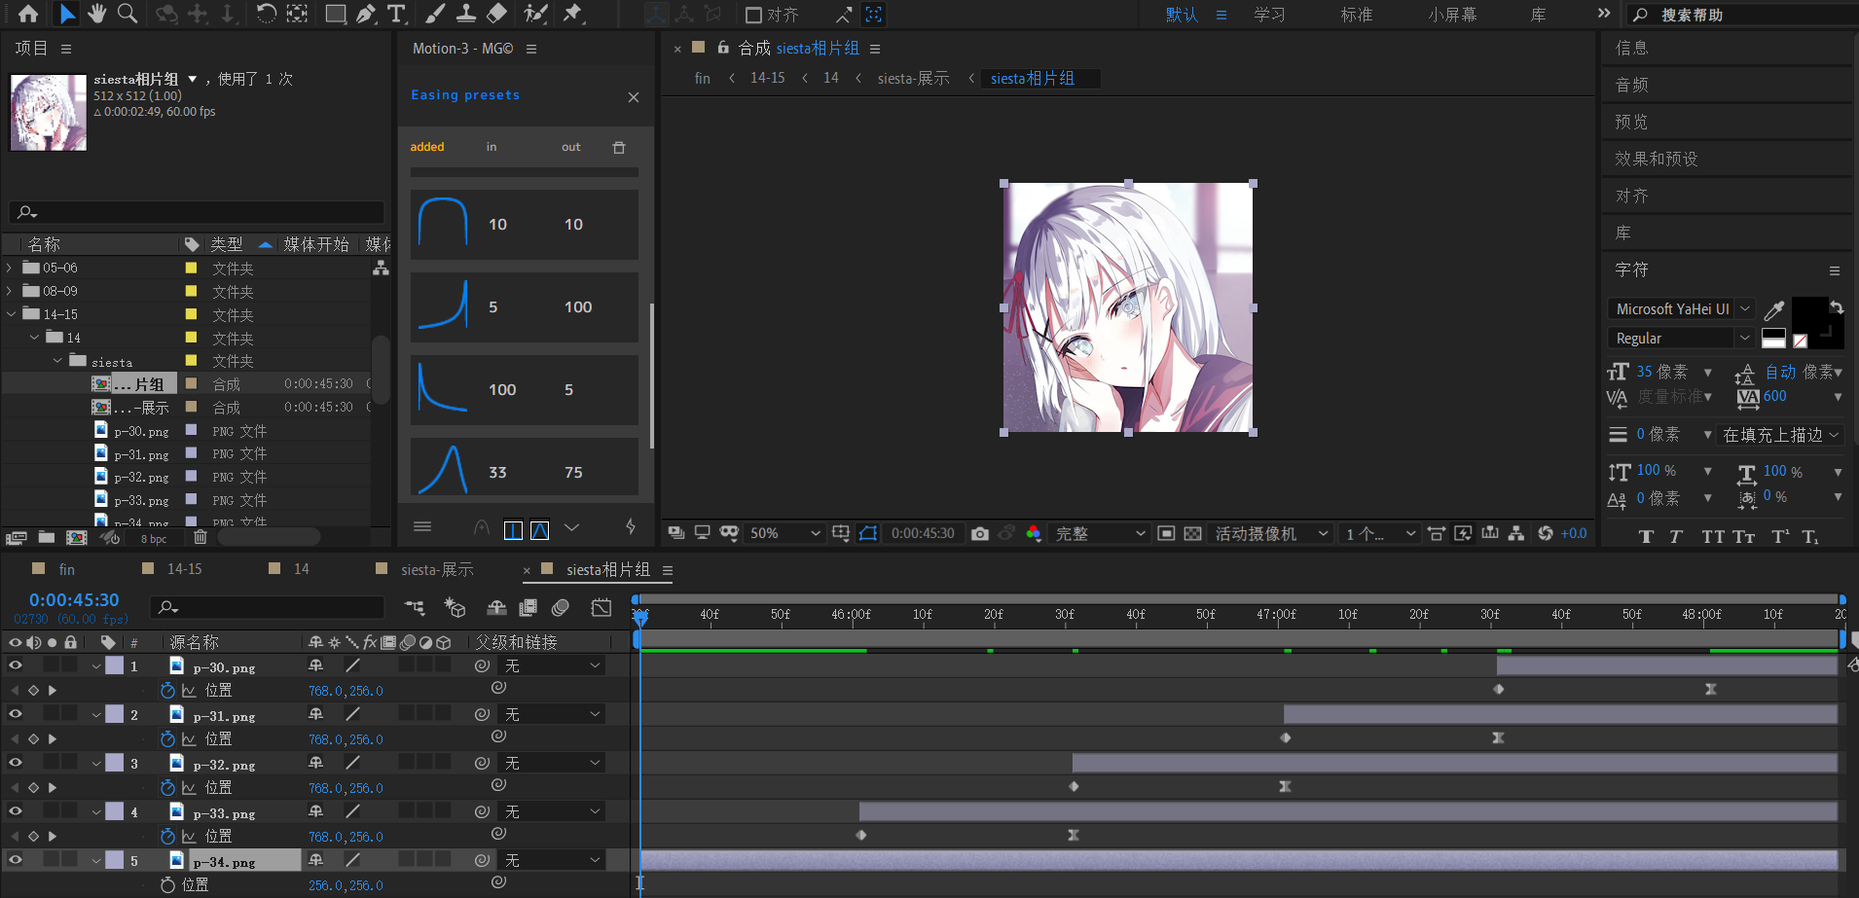Switch to the 标准 workspace
This screenshot has width=1859, height=898.
[1356, 15]
